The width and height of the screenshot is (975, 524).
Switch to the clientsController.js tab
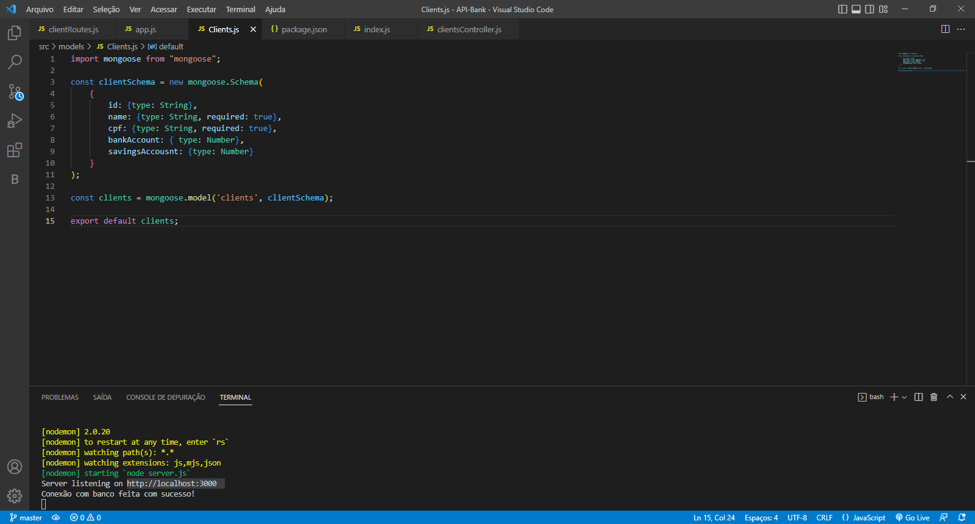tap(469, 29)
